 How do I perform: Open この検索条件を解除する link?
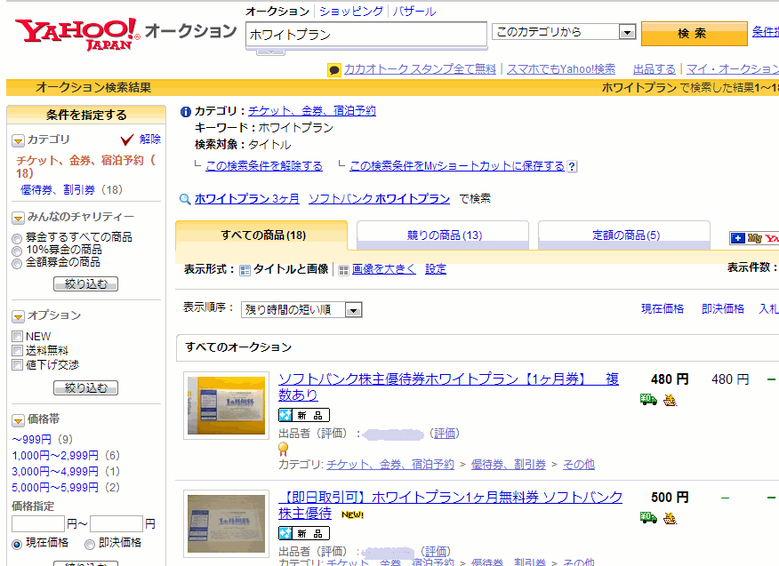click(x=263, y=166)
